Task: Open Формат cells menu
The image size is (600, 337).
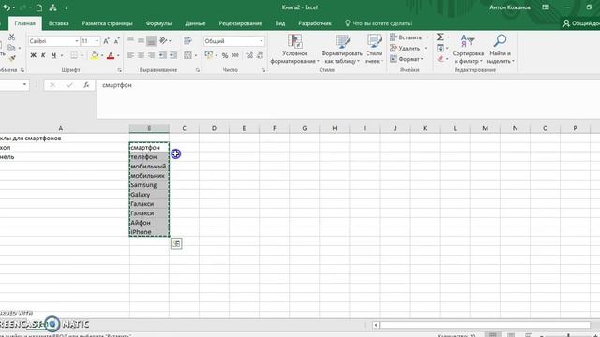Action: [406, 59]
